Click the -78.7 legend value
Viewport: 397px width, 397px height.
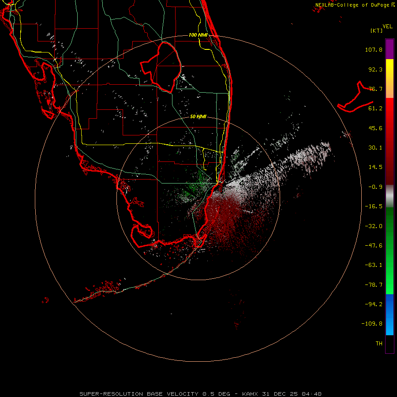pos(374,285)
